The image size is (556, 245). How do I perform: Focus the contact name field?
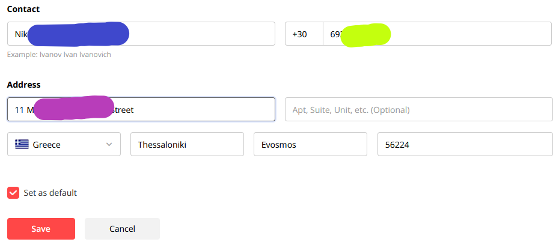(x=141, y=34)
